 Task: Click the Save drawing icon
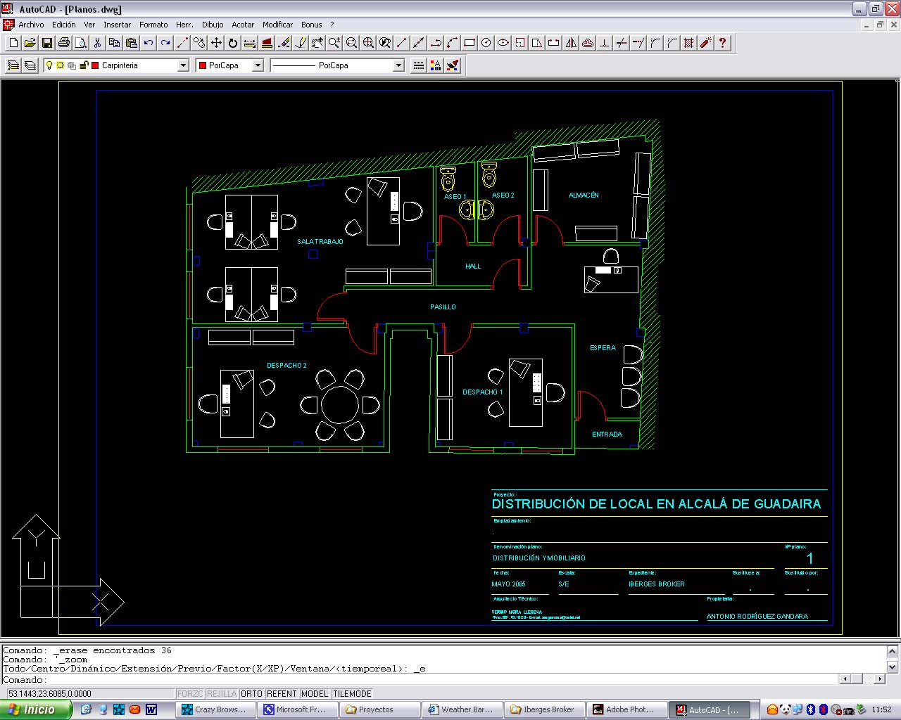[x=47, y=43]
